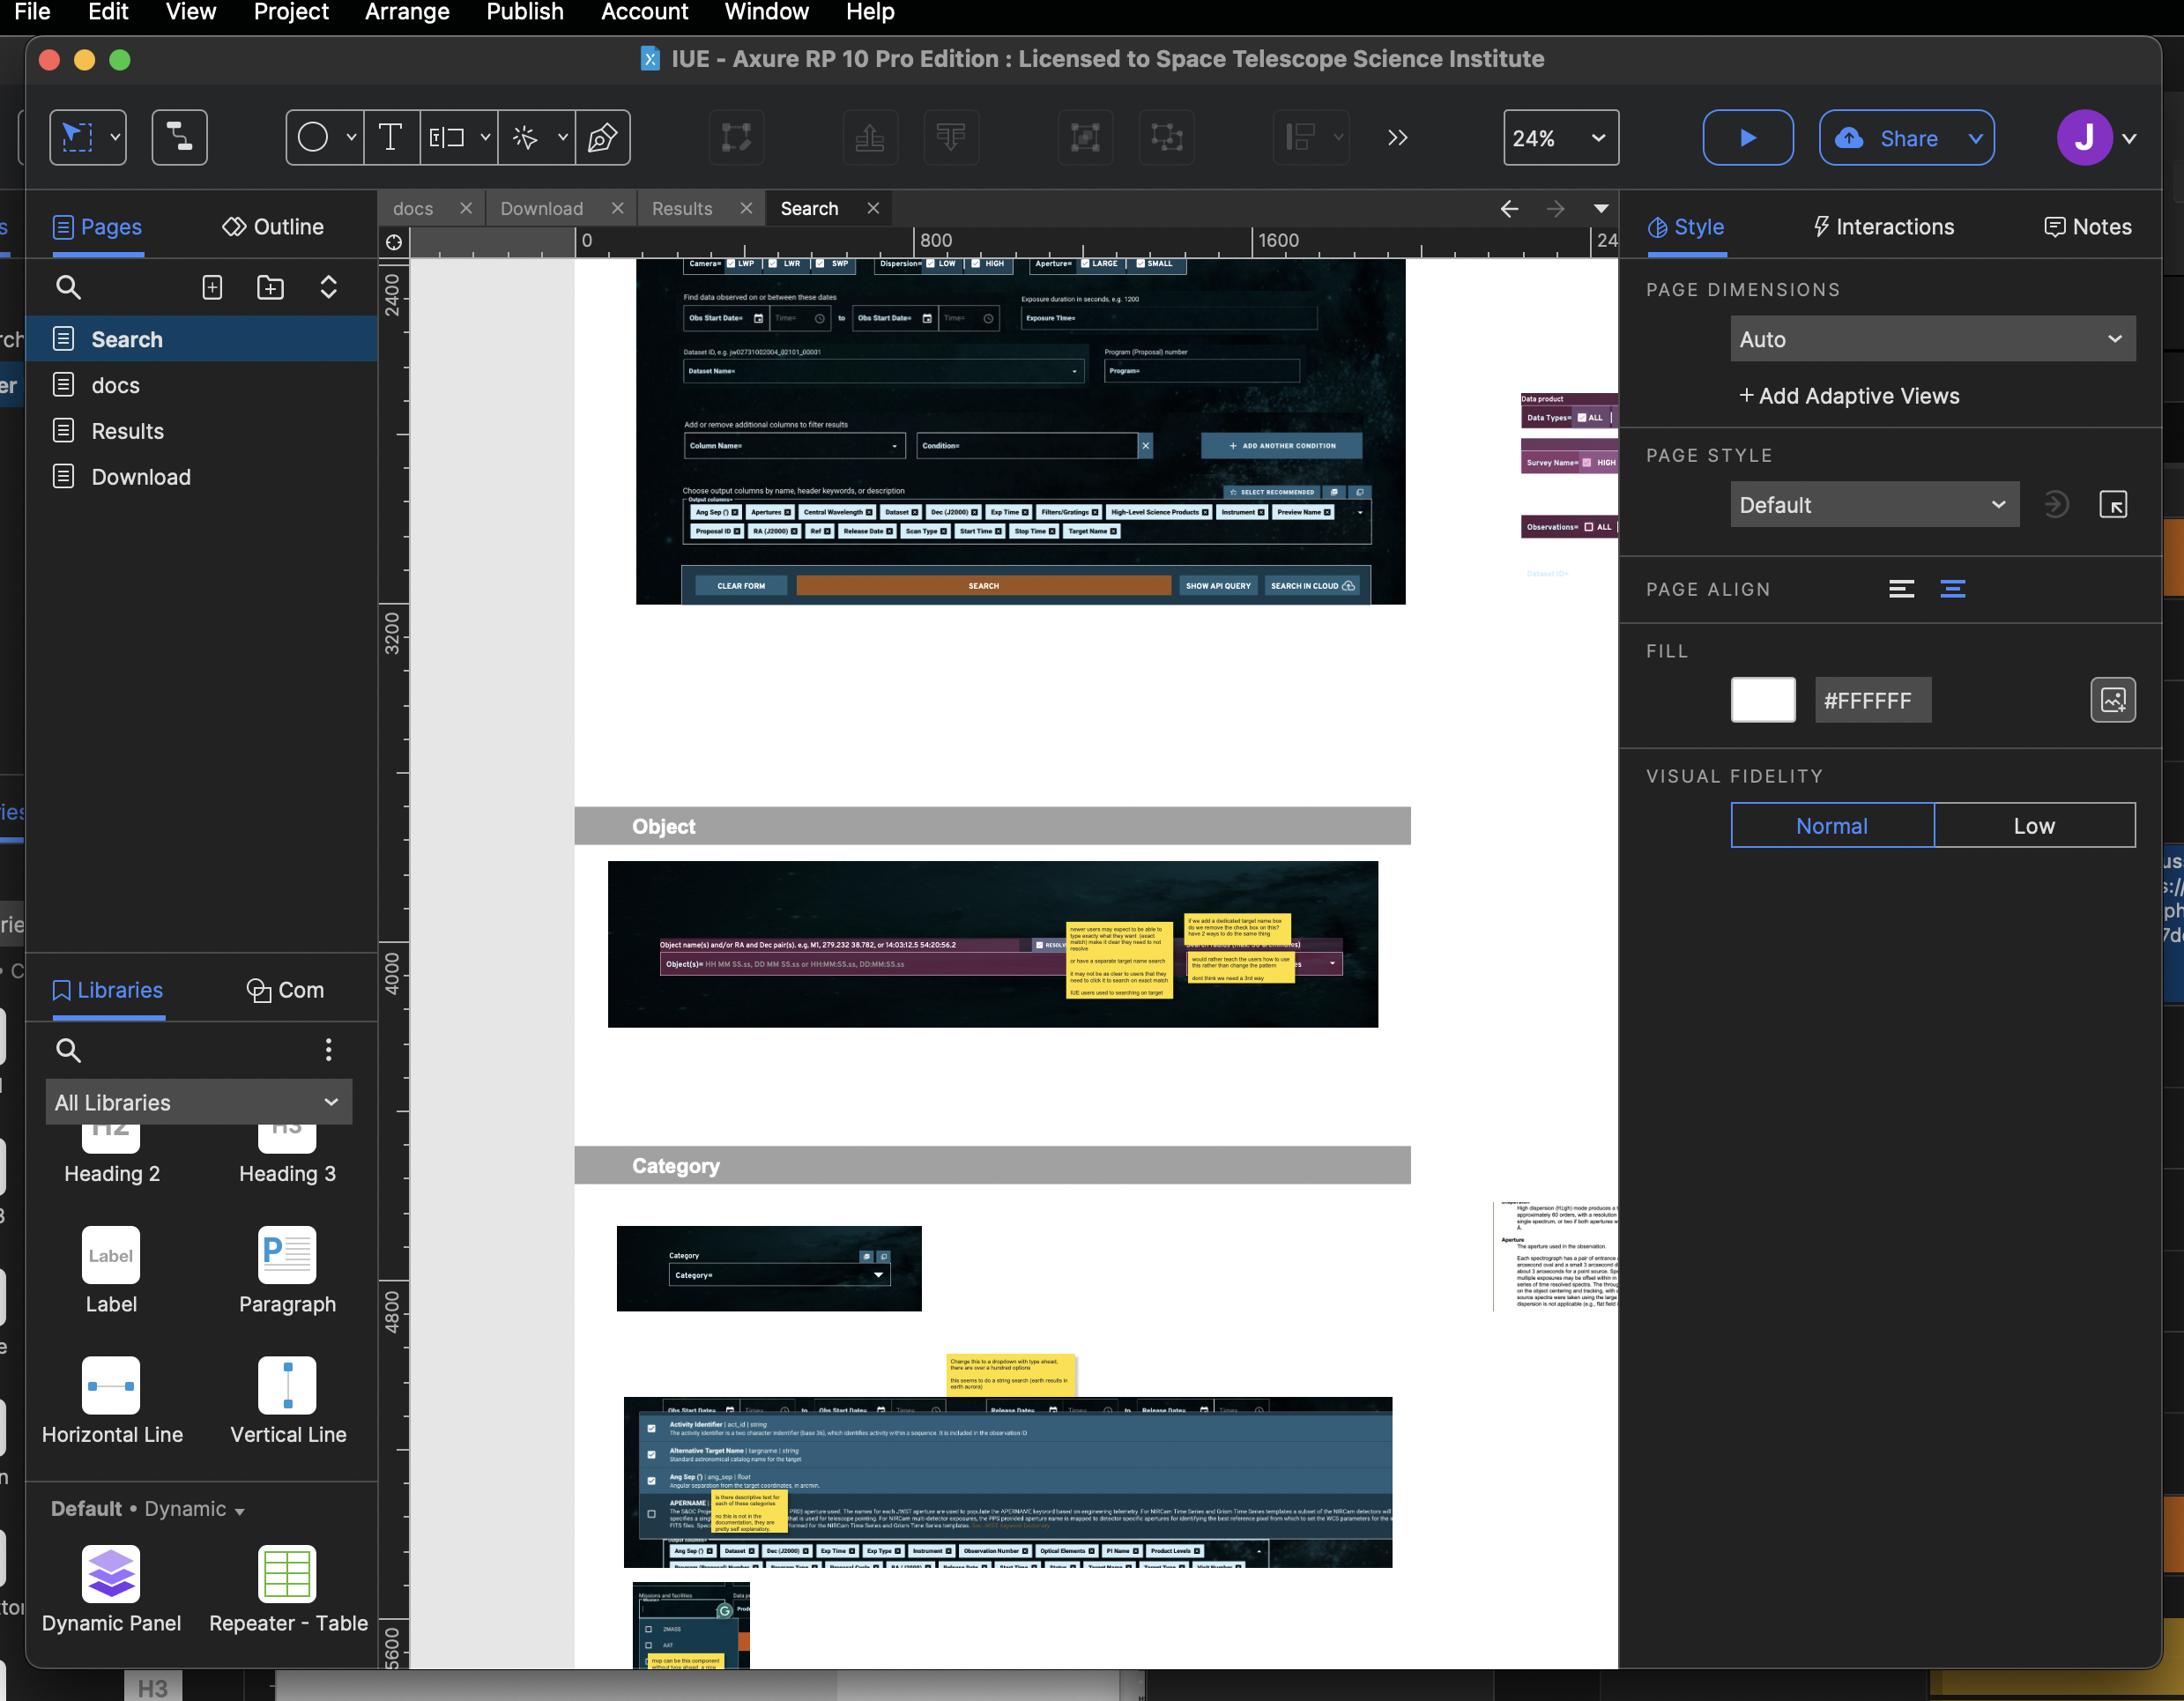This screenshot has height=1701, width=2184.
Task: Add a new folder in Pages
Action: click(x=270, y=288)
